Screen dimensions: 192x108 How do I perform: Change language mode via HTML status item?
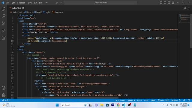(x=153, y=100)
